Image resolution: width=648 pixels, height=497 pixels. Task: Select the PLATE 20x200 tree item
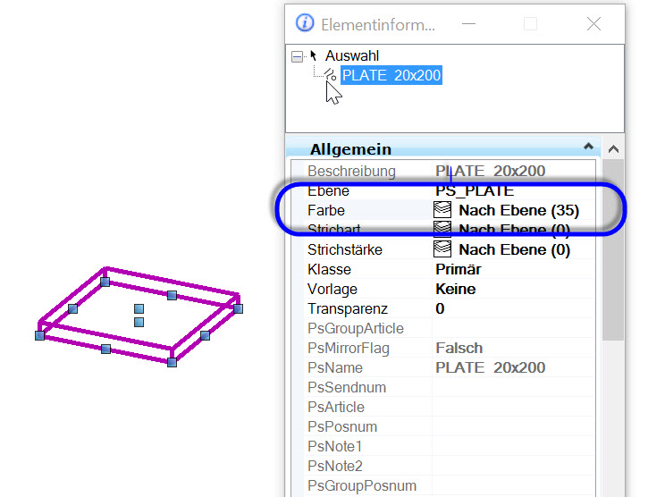[x=391, y=75]
